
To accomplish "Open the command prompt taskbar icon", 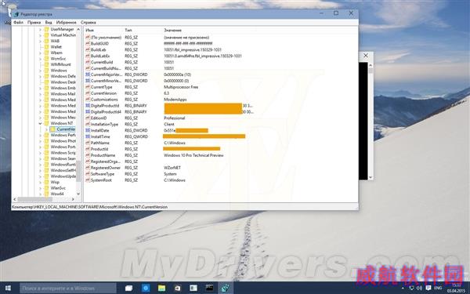I will coord(209,289).
